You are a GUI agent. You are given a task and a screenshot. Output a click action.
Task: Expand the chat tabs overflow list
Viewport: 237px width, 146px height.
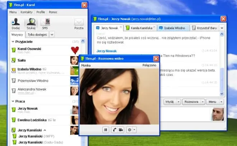pos(222,28)
